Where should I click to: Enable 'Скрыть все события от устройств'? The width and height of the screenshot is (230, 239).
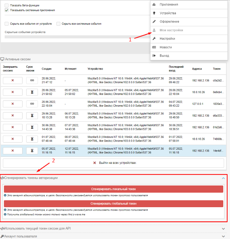pyautogui.click(x=7, y=24)
